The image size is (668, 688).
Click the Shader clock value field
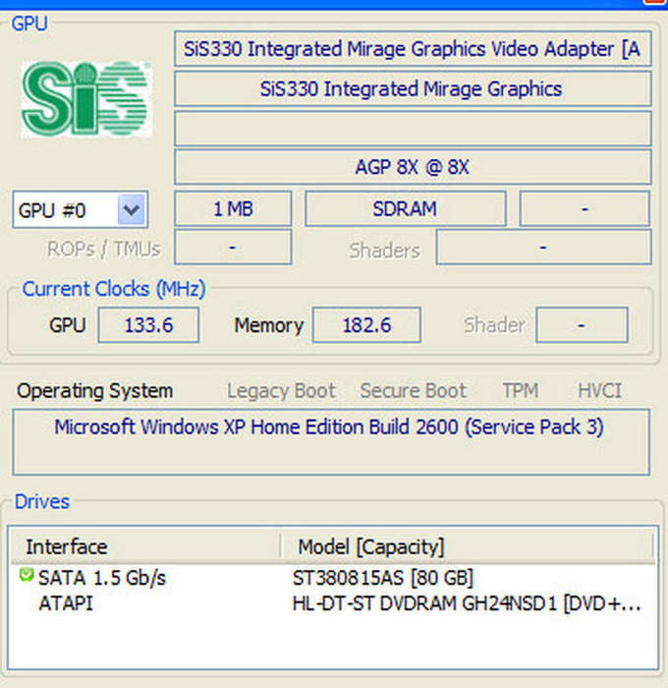coord(582,325)
